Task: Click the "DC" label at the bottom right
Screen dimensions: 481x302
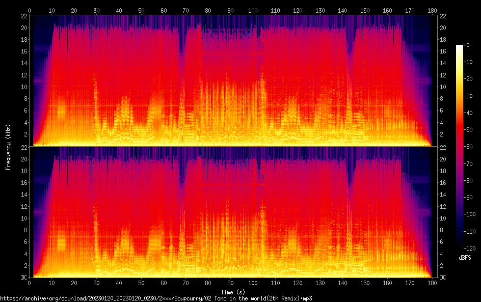Action: [443, 278]
